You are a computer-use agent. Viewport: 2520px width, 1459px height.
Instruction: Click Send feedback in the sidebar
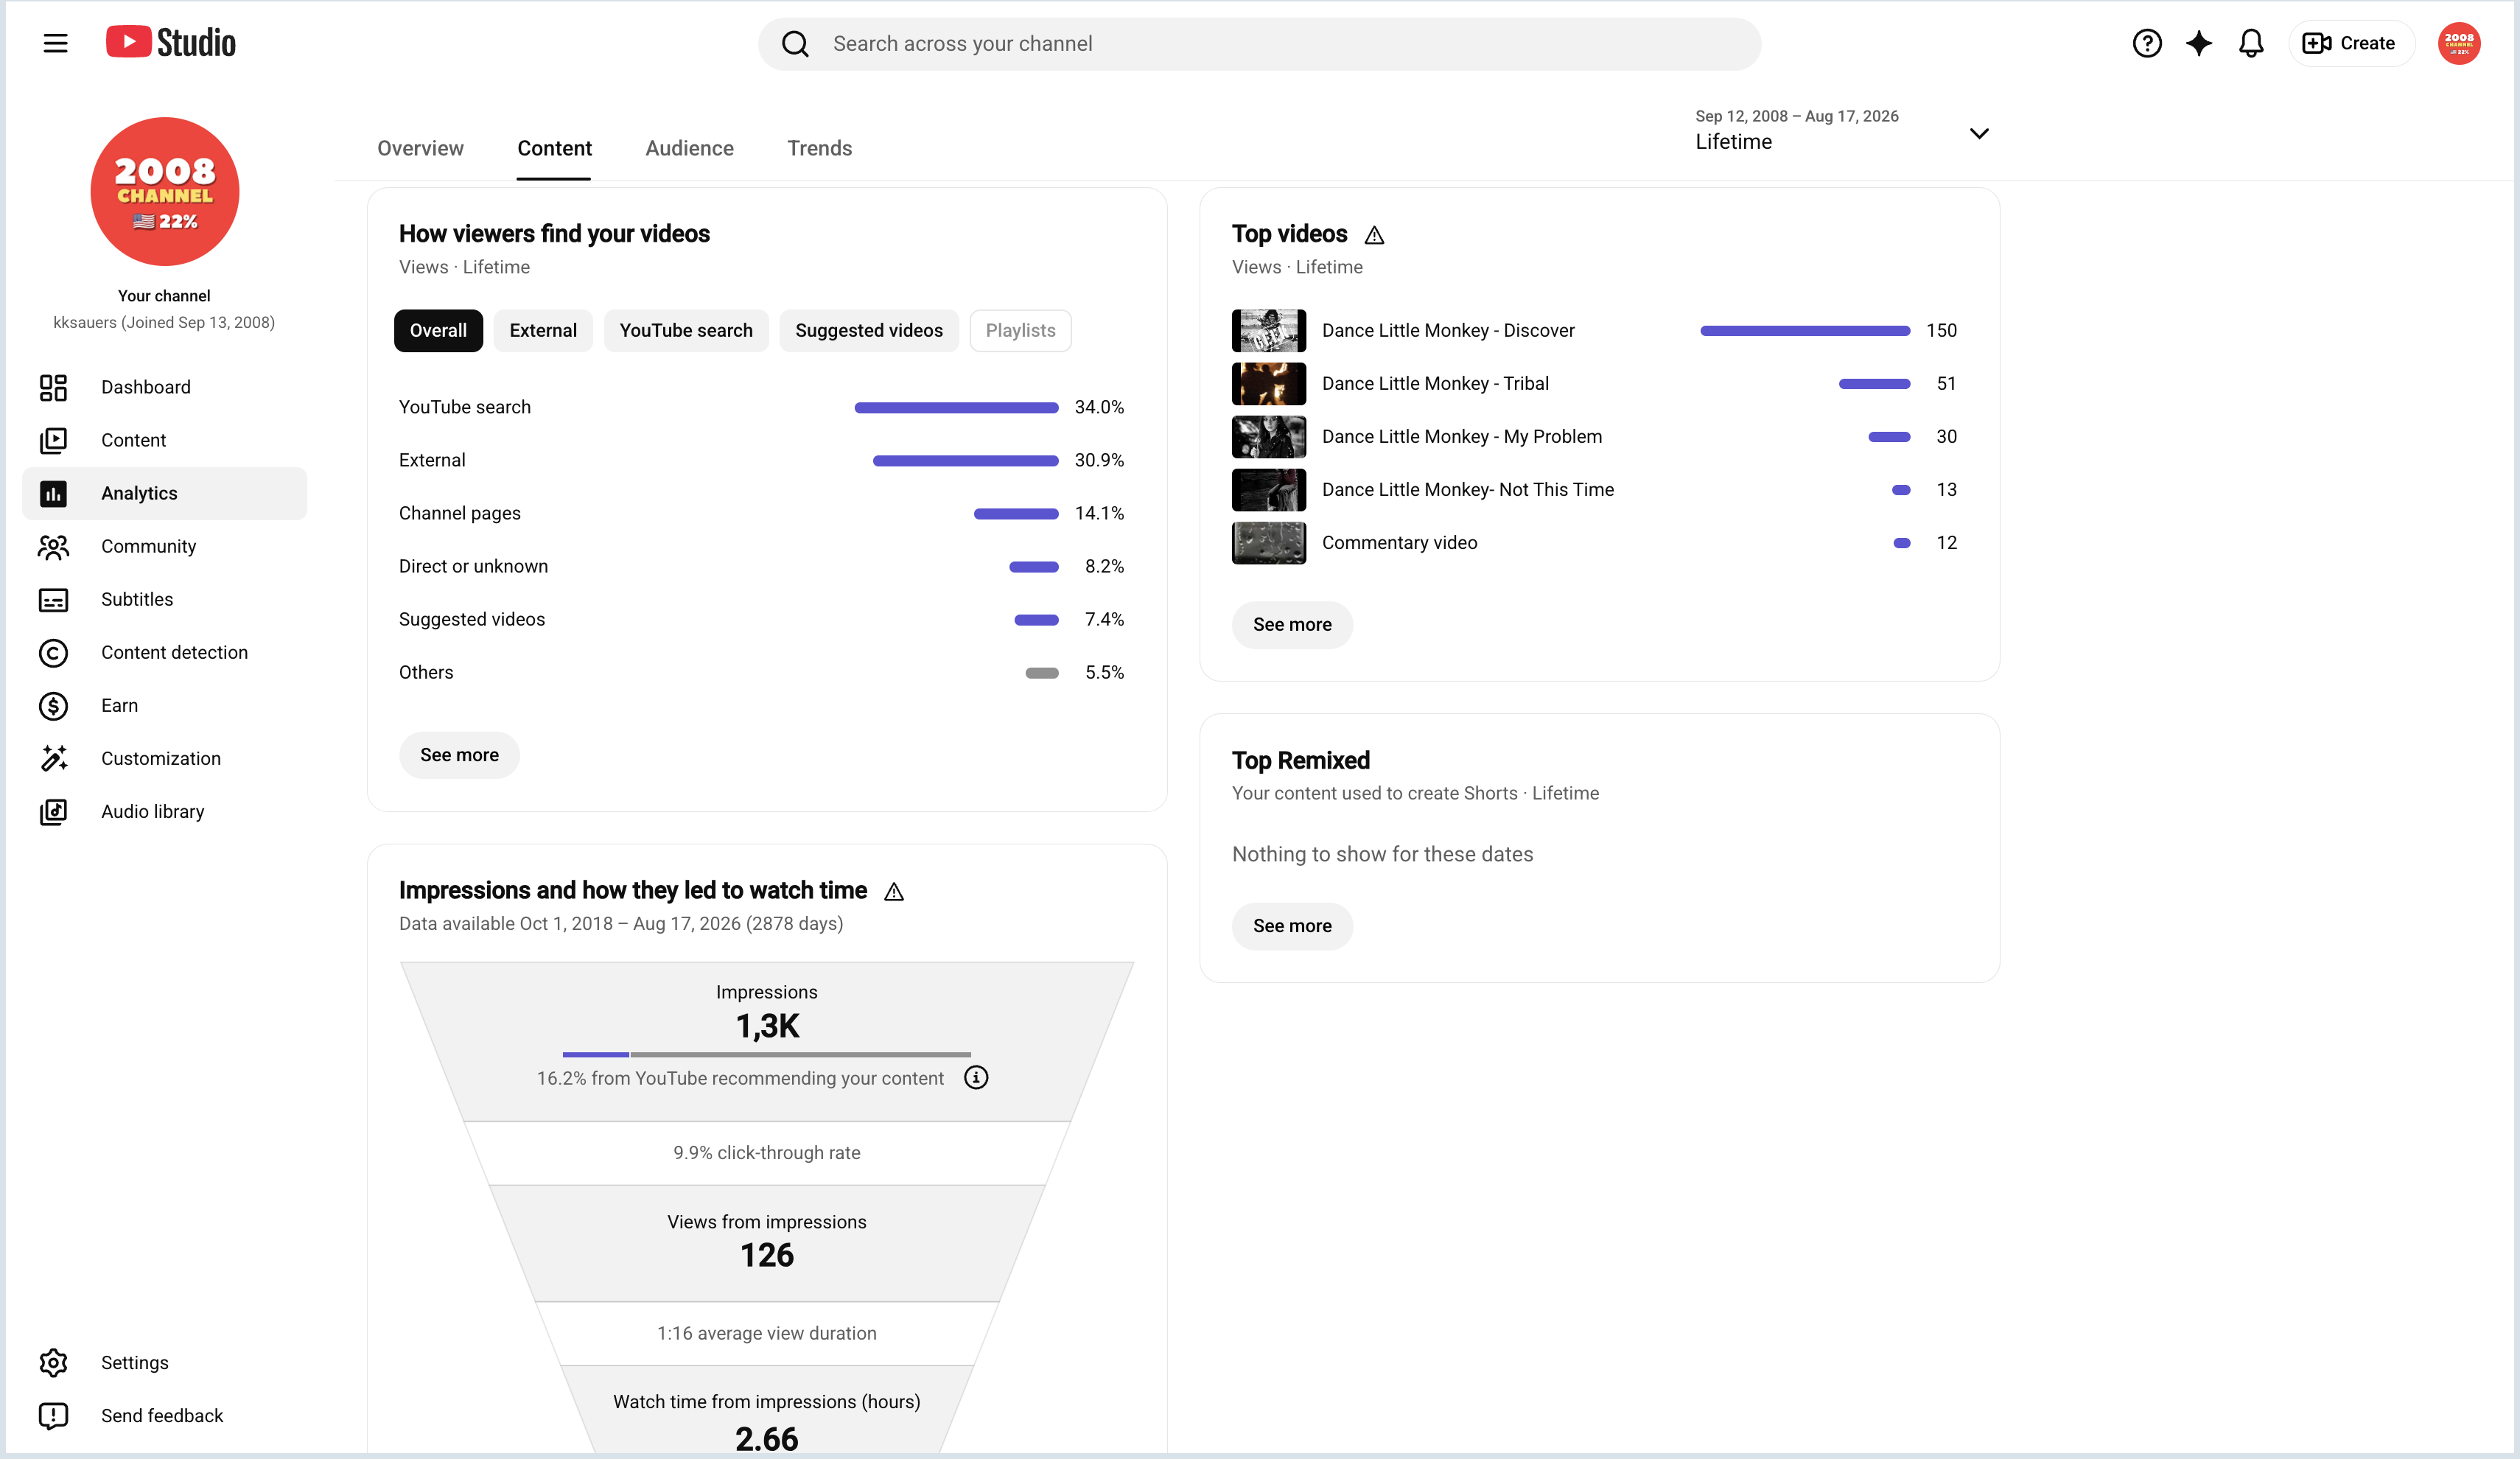click(x=165, y=1415)
